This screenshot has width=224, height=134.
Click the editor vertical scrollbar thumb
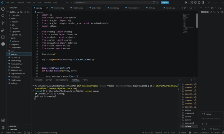coord(197,21)
